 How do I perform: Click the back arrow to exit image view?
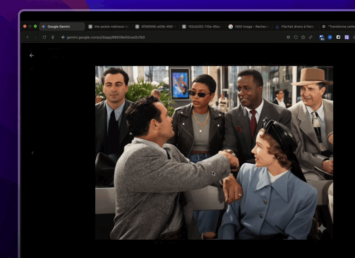[32, 55]
